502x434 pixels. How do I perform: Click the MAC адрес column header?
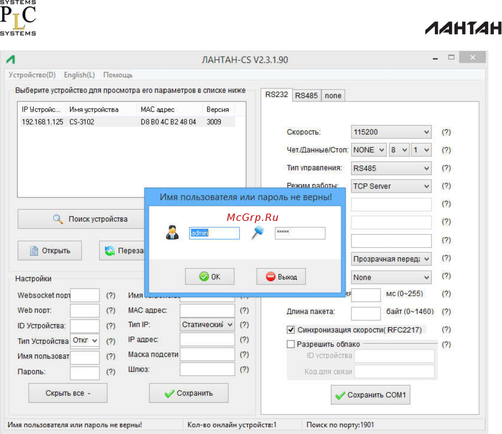[x=170, y=109]
